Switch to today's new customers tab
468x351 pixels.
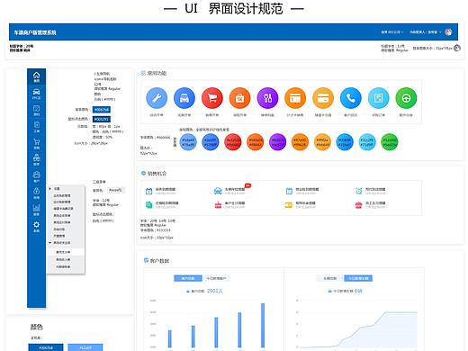click(x=216, y=278)
